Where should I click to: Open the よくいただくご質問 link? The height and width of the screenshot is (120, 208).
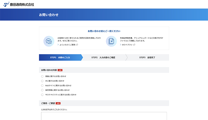pyautogui.click(x=67, y=45)
